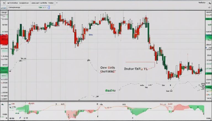Click the curved-arrow refresh icon in the top toolbar
This screenshot has height=121, width=212.
pyautogui.click(x=4, y=3)
